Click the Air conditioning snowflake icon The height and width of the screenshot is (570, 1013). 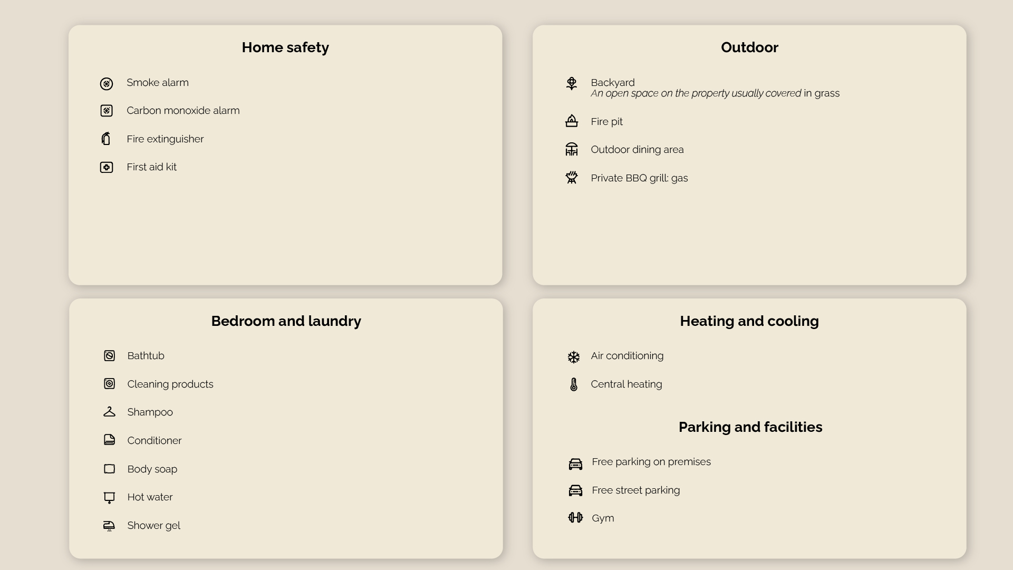tap(574, 357)
